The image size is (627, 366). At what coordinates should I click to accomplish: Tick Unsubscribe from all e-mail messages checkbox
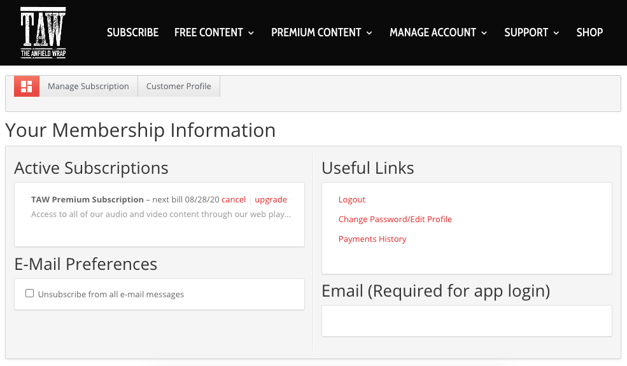click(29, 293)
